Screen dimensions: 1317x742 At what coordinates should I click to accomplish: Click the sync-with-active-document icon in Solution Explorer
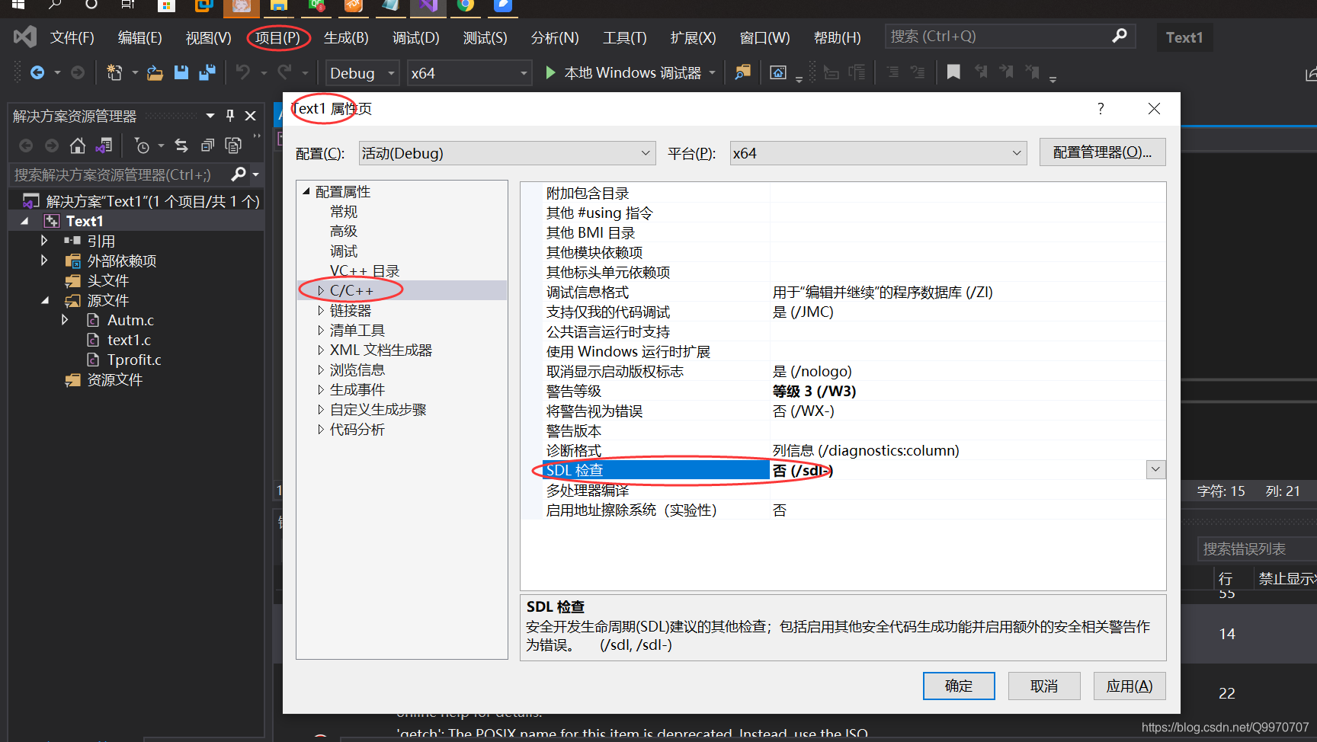(181, 146)
